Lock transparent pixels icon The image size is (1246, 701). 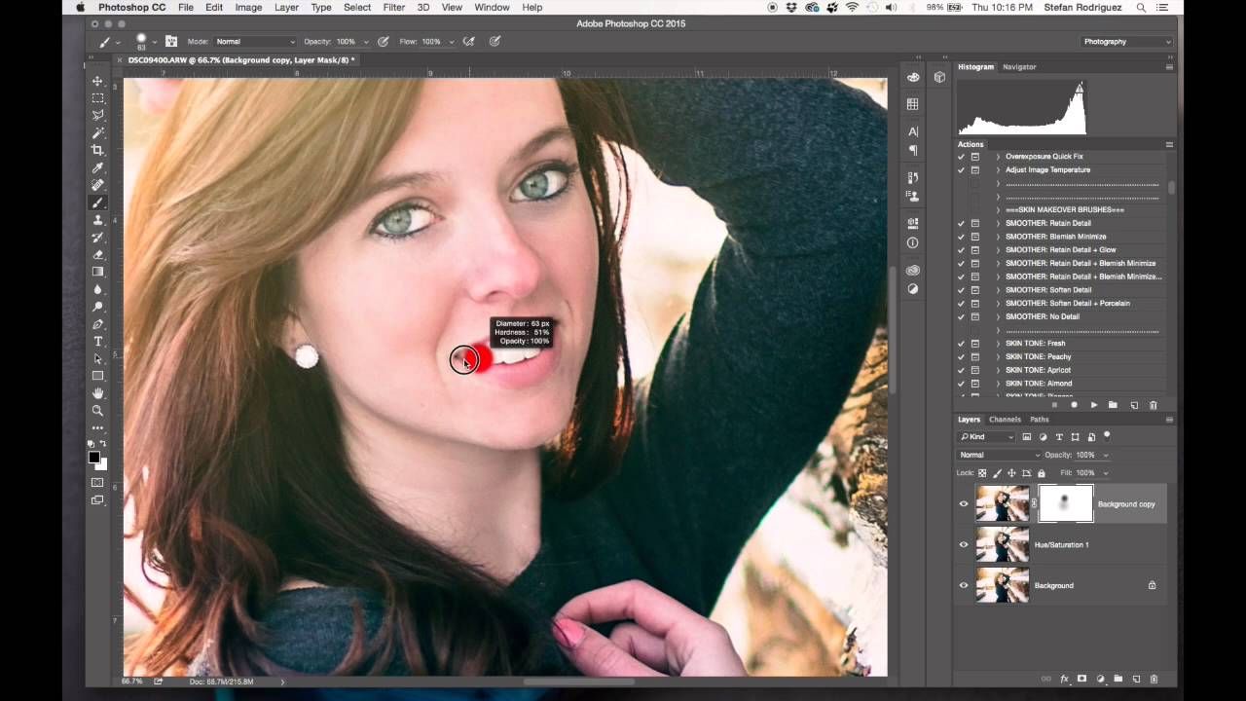coord(982,473)
